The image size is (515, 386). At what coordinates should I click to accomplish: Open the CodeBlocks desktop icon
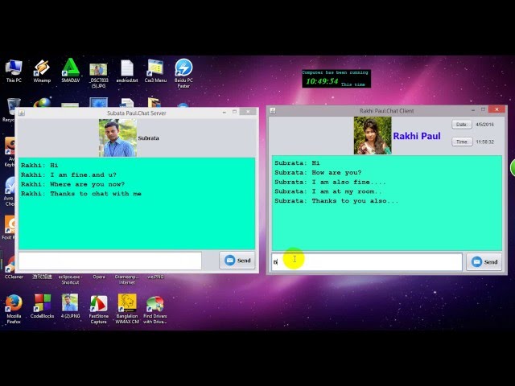(x=42, y=306)
